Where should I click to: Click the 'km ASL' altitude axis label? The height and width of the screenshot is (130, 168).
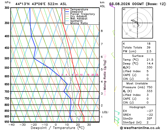coord(102,4)
